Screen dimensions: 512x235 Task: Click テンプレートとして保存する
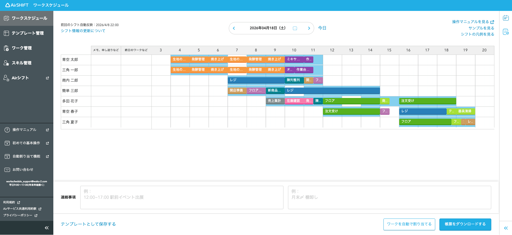[x=88, y=224]
